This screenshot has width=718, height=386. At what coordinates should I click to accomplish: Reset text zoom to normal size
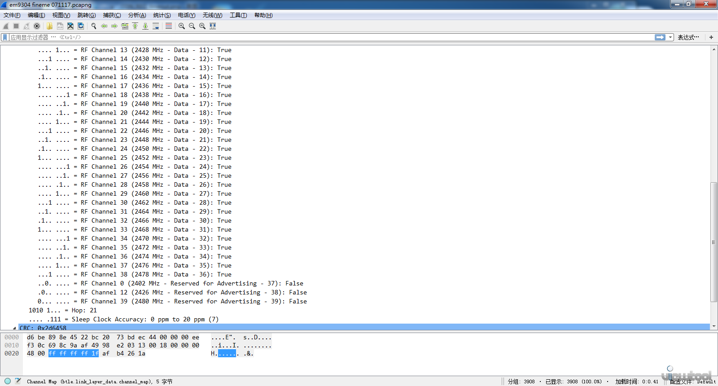[x=202, y=26]
